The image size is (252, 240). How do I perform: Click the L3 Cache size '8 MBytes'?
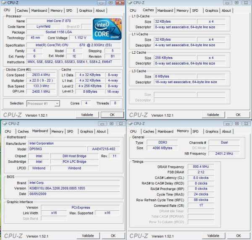point(175,76)
